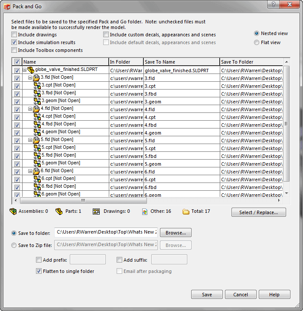The width and height of the screenshot is (303, 311).
Task: Open the Select / Replace dialog
Action: 259,212
